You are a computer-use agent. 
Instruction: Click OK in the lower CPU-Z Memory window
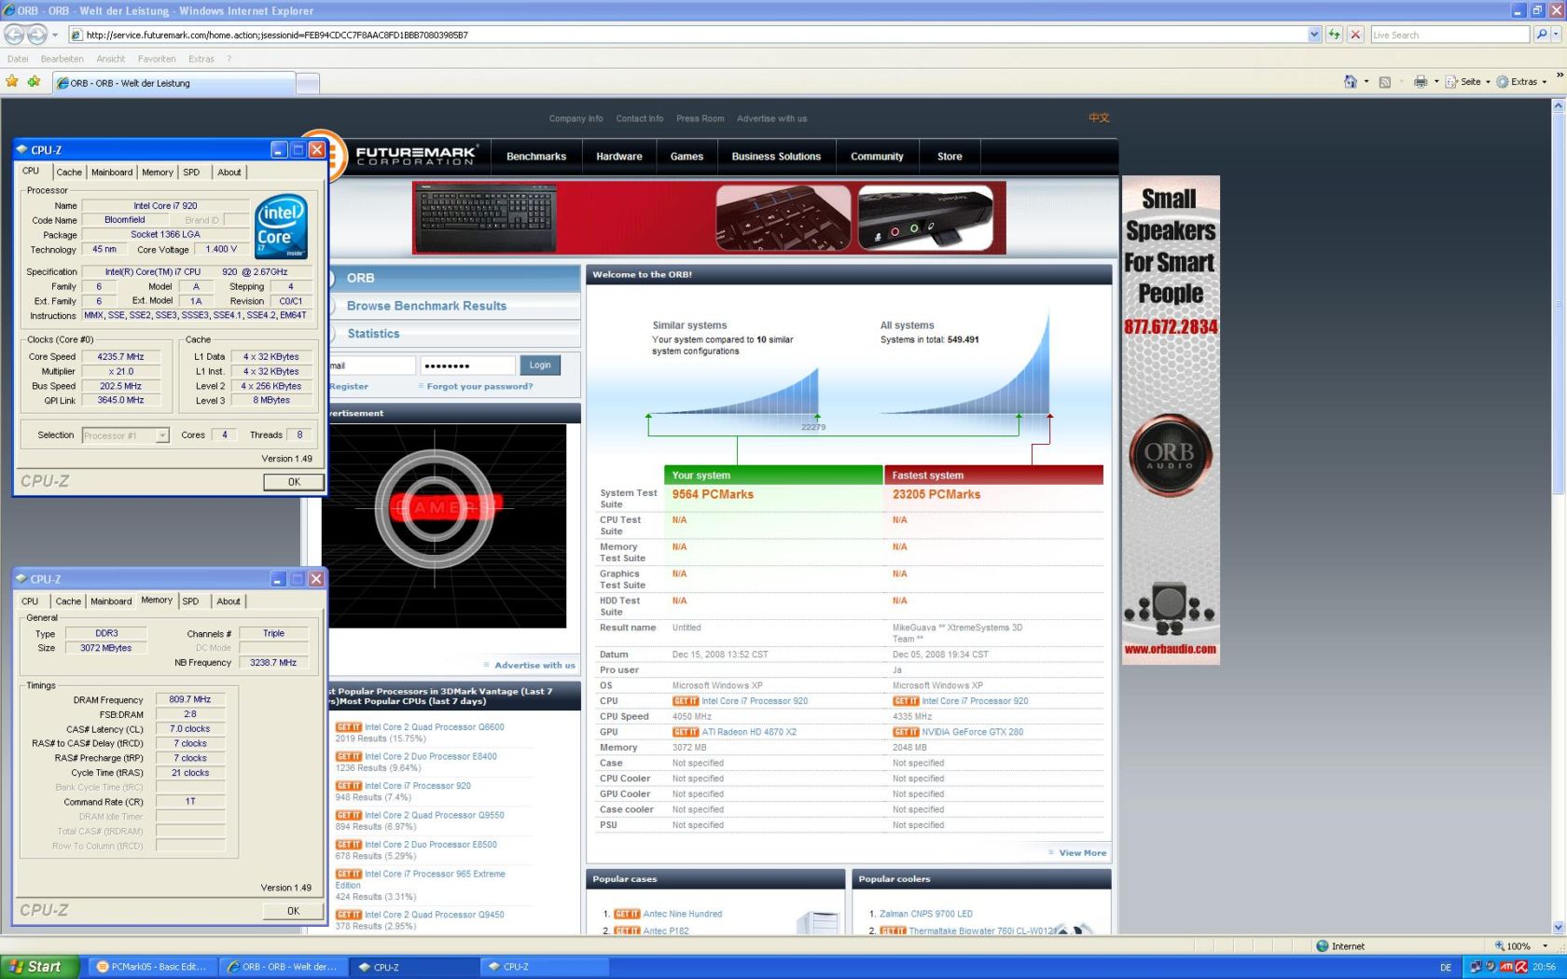tap(293, 911)
